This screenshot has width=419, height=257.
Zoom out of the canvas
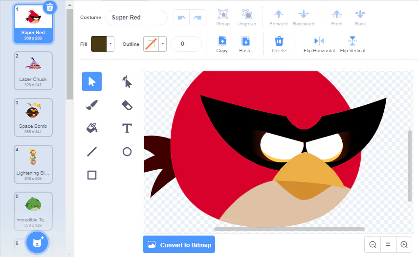[x=373, y=244]
